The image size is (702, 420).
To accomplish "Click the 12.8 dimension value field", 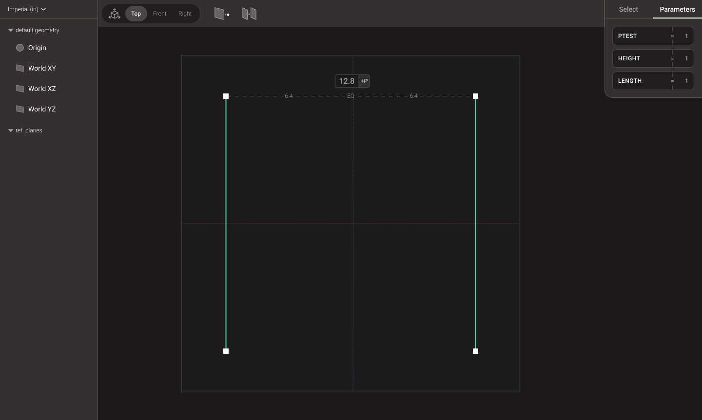I will click(x=347, y=81).
